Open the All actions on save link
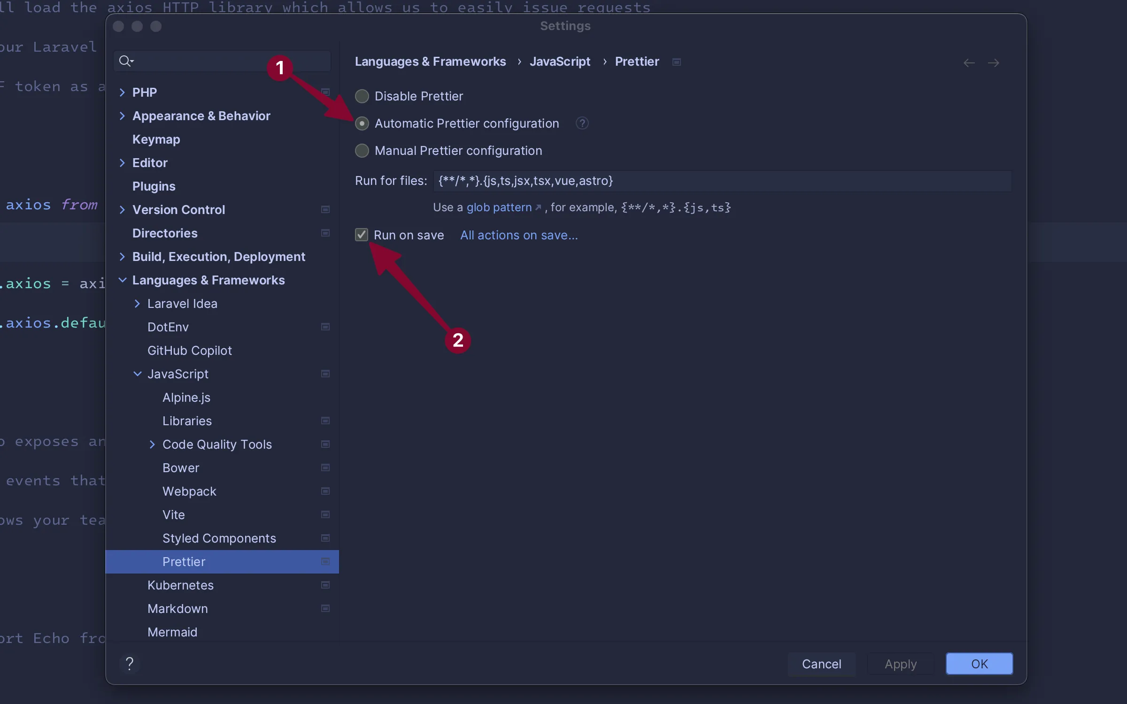Screen dimensions: 1127x704 pos(519,235)
